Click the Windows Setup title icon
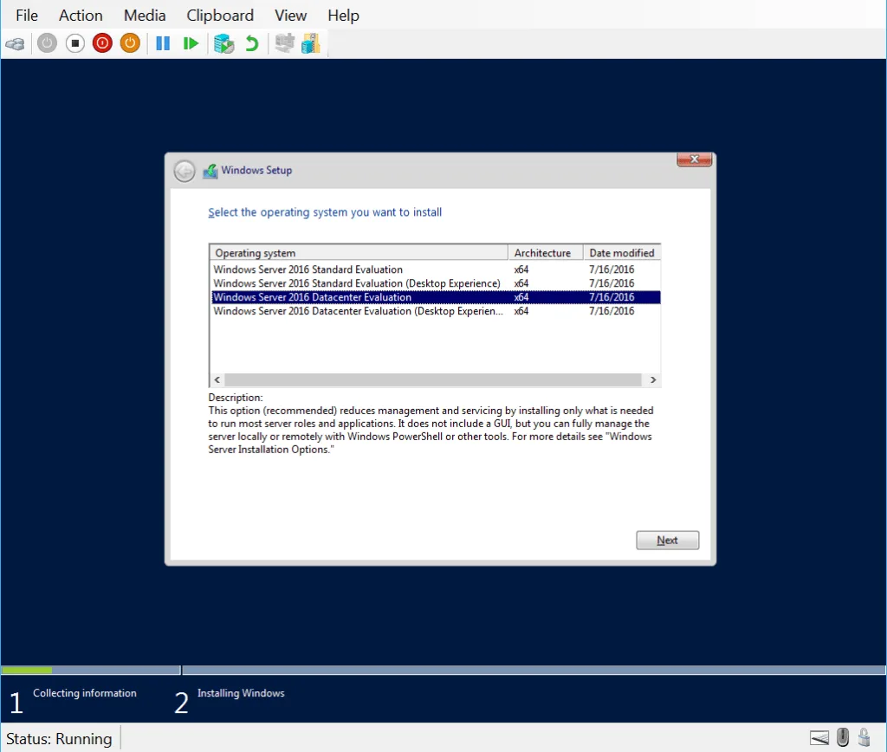887x752 pixels. pos(210,171)
